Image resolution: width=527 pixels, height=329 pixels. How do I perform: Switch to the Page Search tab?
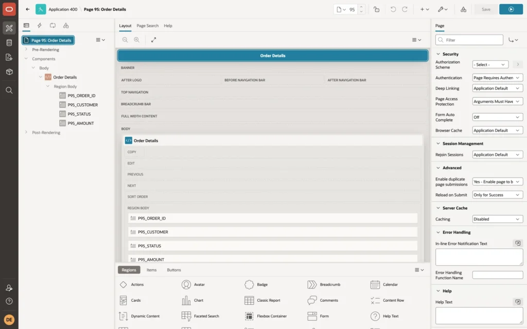point(147,26)
